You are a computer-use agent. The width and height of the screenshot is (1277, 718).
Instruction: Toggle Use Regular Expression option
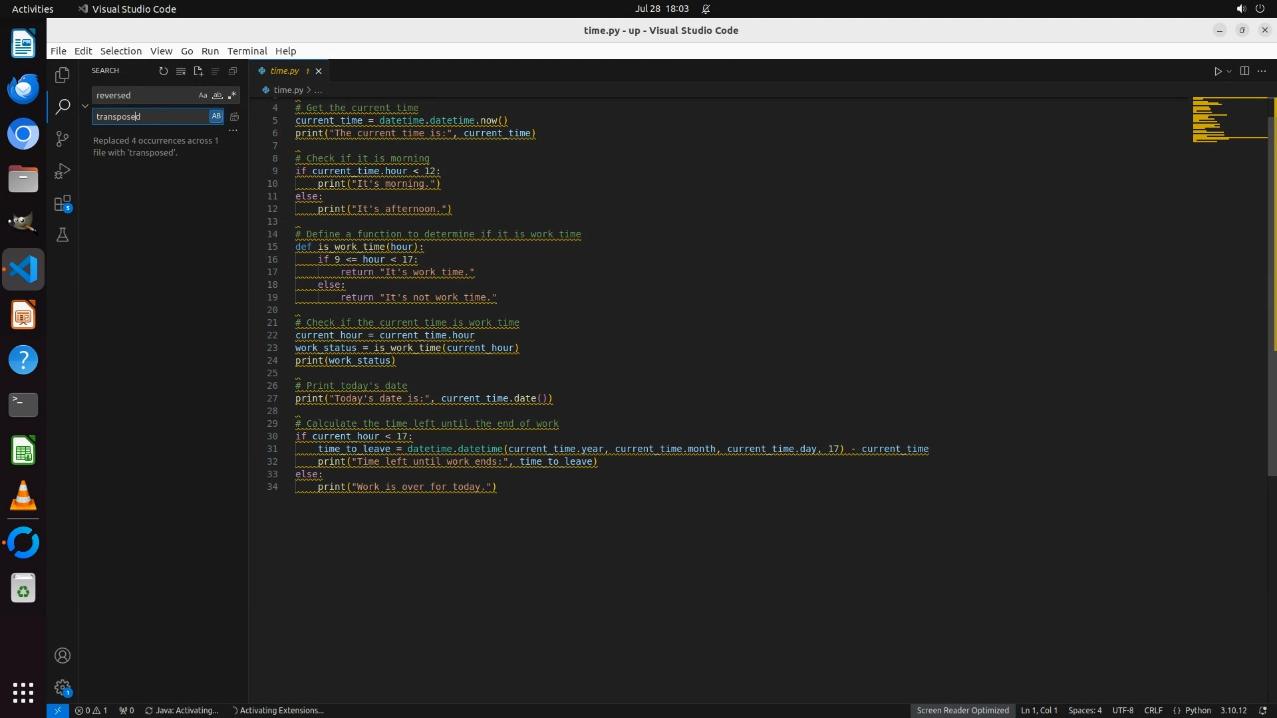[231, 96]
